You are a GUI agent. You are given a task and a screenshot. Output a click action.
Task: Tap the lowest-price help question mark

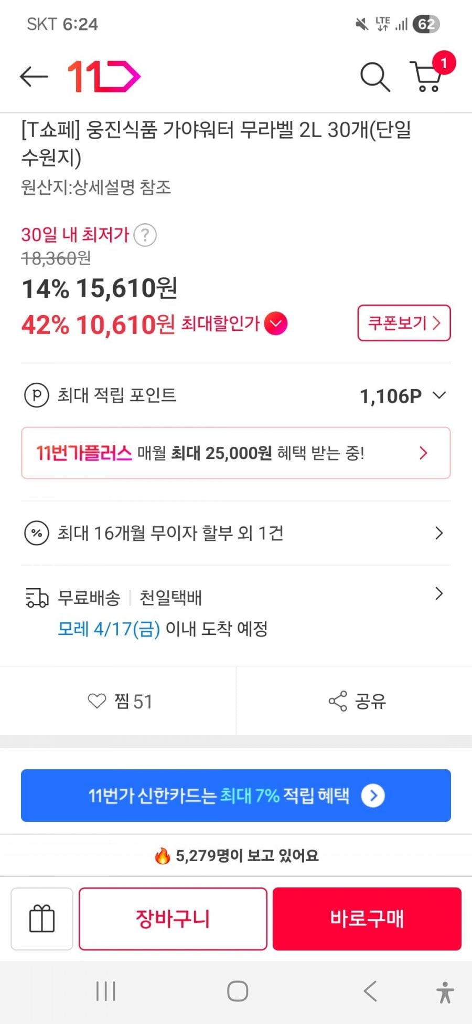tap(145, 235)
